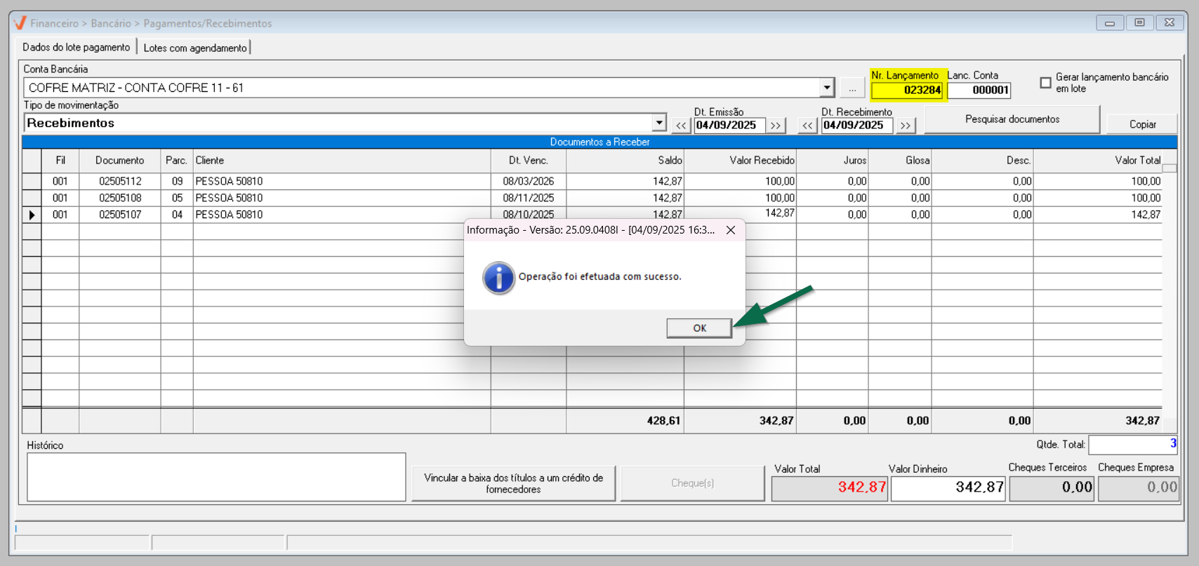Click the Nr. Lançamento yellow field
This screenshot has width=1199, height=566.
[x=907, y=90]
